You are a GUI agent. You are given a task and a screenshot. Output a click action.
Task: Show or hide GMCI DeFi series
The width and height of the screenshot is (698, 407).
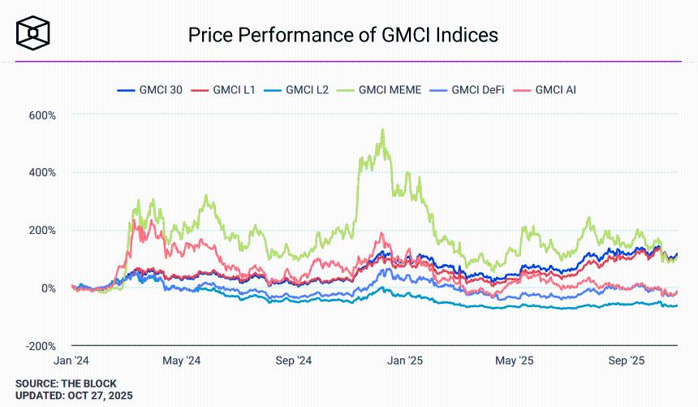pos(478,89)
